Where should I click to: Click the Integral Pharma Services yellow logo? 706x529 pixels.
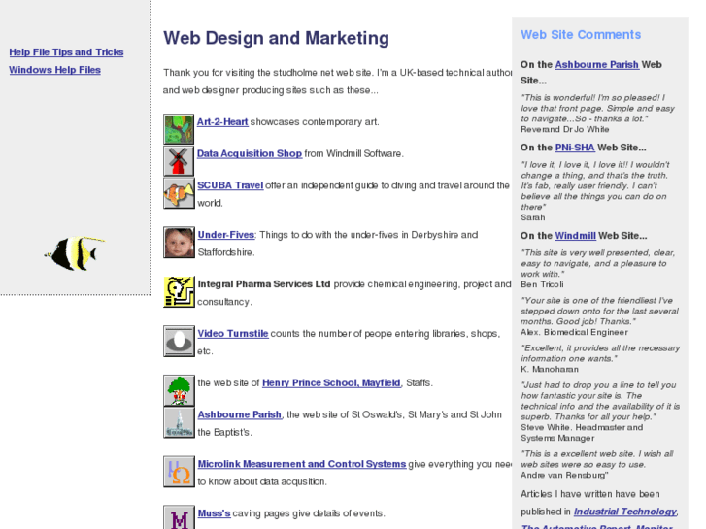pyautogui.click(x=179, y=292)
